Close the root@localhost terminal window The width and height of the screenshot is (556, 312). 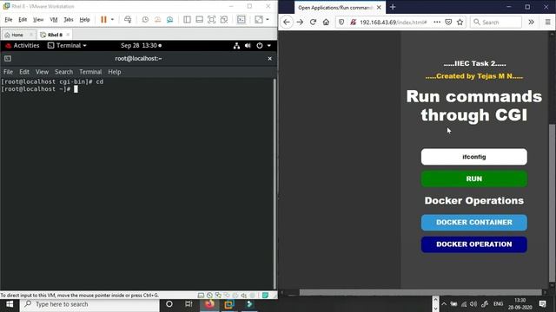[270, 58]
